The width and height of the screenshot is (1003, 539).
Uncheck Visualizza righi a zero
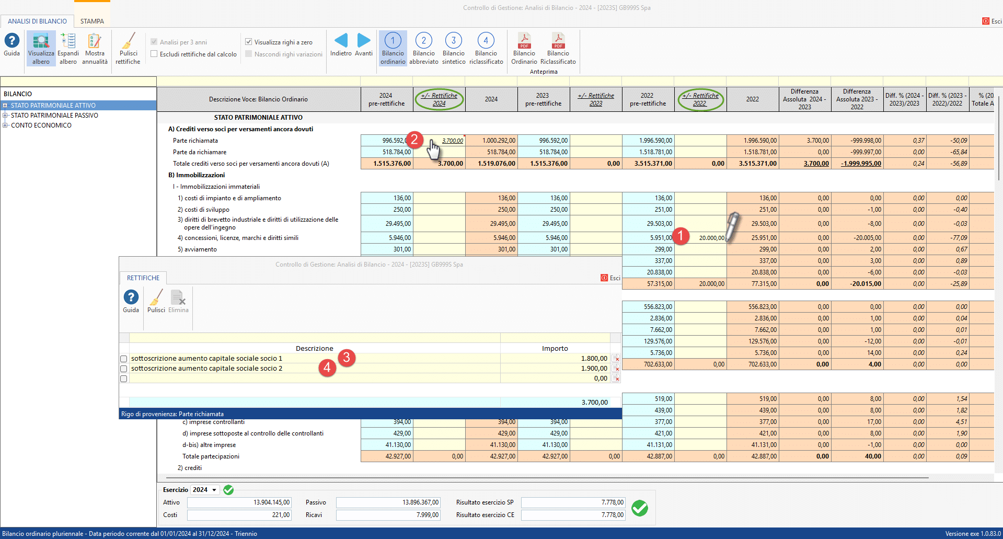[249, 42]
